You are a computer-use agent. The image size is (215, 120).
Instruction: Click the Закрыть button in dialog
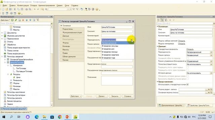115,96
